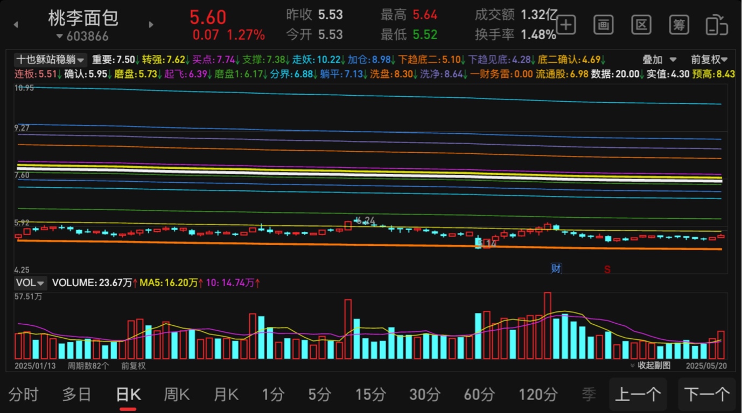This screenshot has height=413, width=742.
Task: Click the 转强:7.62 indicator label
Action: 165,60
